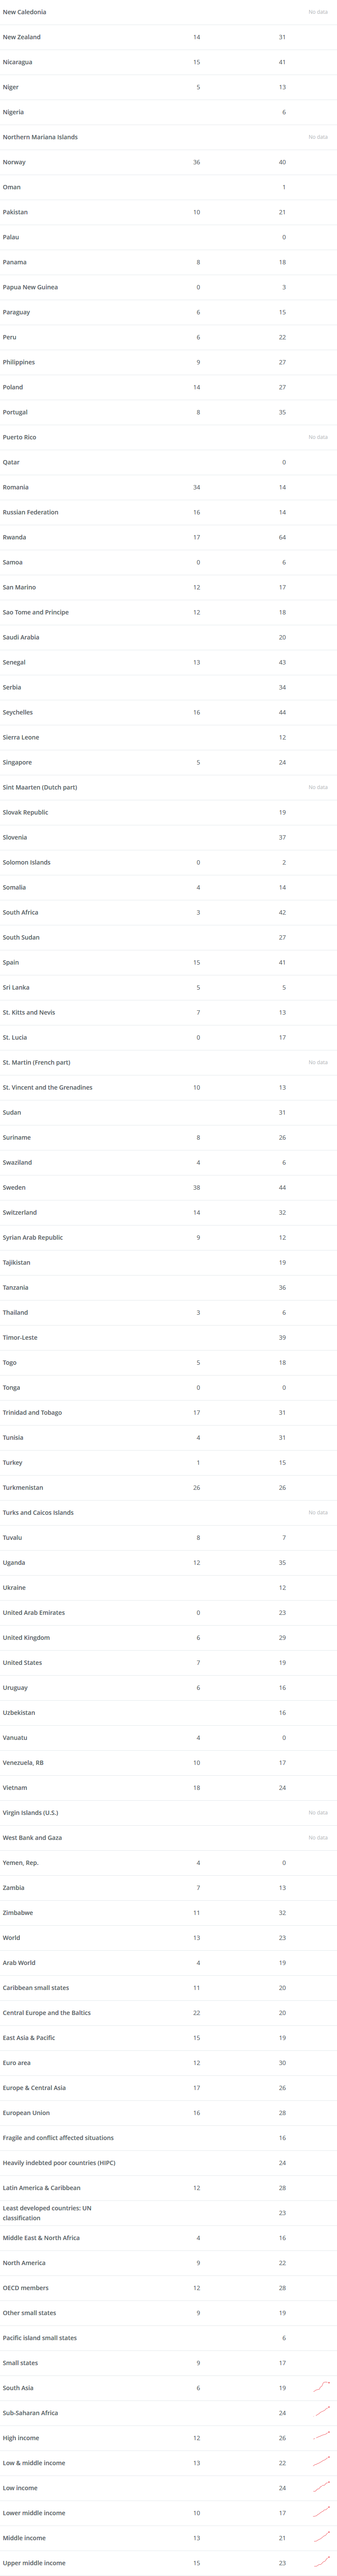Viewport: 337px width, 2576px height.
Task: Open the Low & middle income sparkline
Action: click(x=321, y=2461)
